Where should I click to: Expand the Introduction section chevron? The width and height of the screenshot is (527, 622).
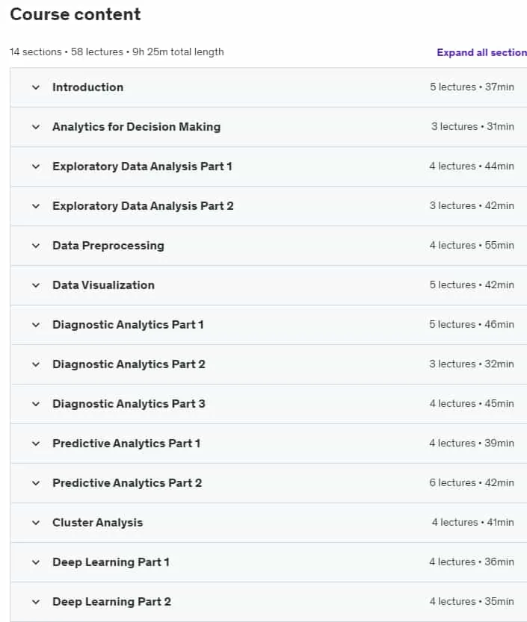click(36, 87)
